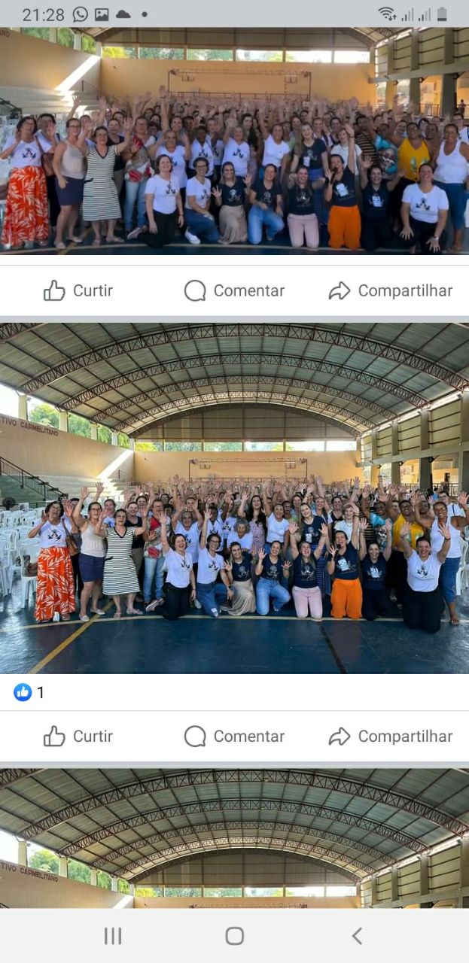Open the partially visible bottom photo
469x963 pixels.
(x=234, y=838)
